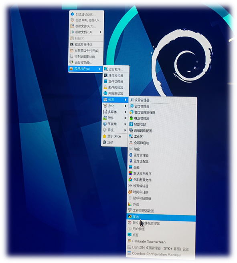237x263 pixels.
Task: Expand the 创建文档(D) submenu arrow
Action: coord(100,32)
